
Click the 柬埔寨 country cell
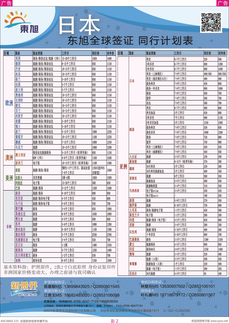tap(137, 264)
